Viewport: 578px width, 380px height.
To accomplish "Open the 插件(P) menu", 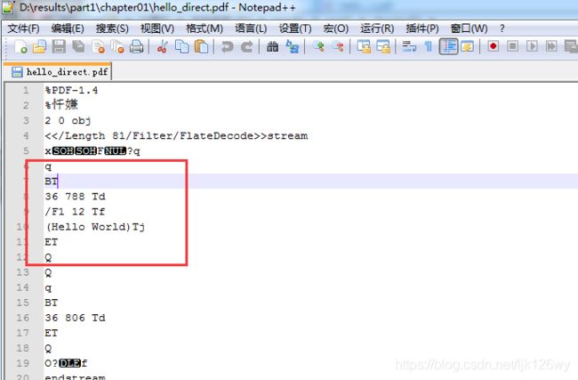I will [x=422, y=28].
